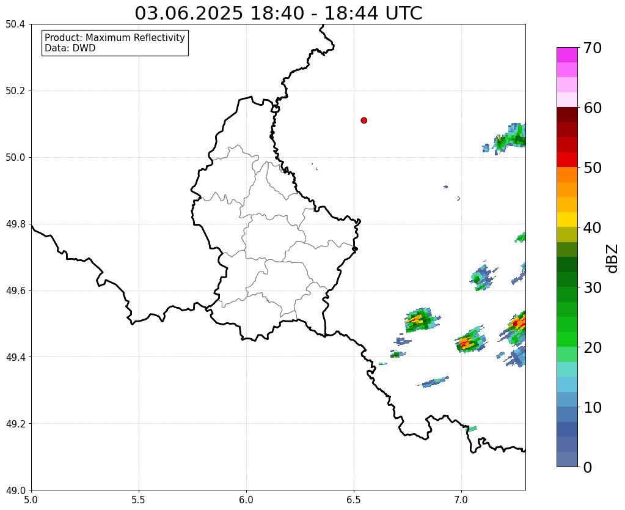Pick the magenta swatch at top of colorbar

tap(567, 55)
